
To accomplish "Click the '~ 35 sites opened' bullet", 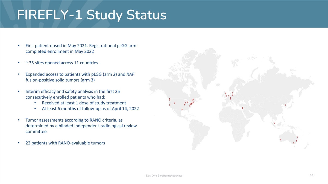I will pos(61,63).
